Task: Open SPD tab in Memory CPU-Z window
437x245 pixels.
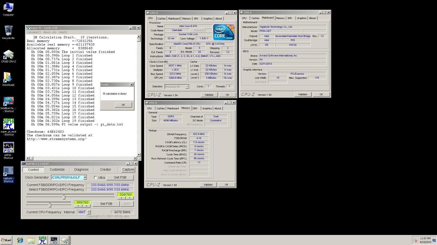Action: 195,108
